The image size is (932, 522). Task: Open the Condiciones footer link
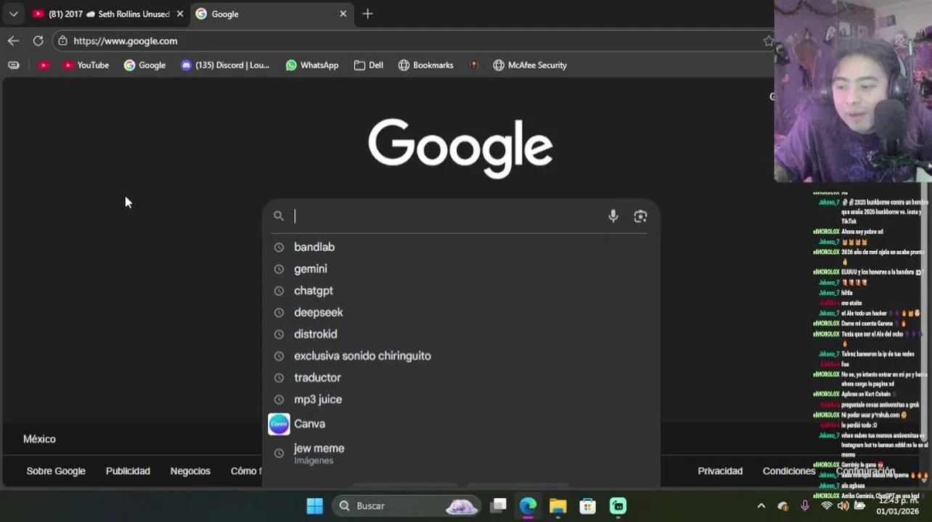click(x=789, y=471)
